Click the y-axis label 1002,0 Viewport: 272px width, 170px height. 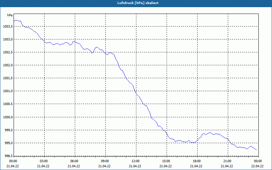[8, 65]
